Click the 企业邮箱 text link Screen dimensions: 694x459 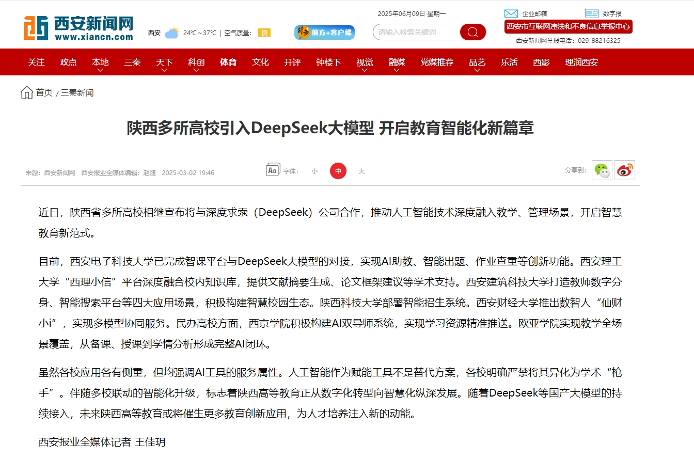click(x=534, y=14)
